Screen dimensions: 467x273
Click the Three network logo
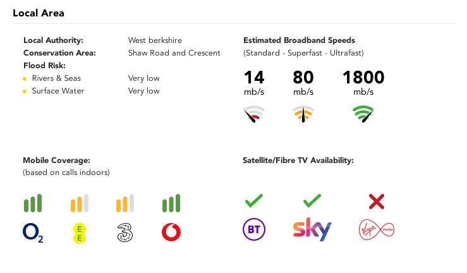tap(125, 233)
